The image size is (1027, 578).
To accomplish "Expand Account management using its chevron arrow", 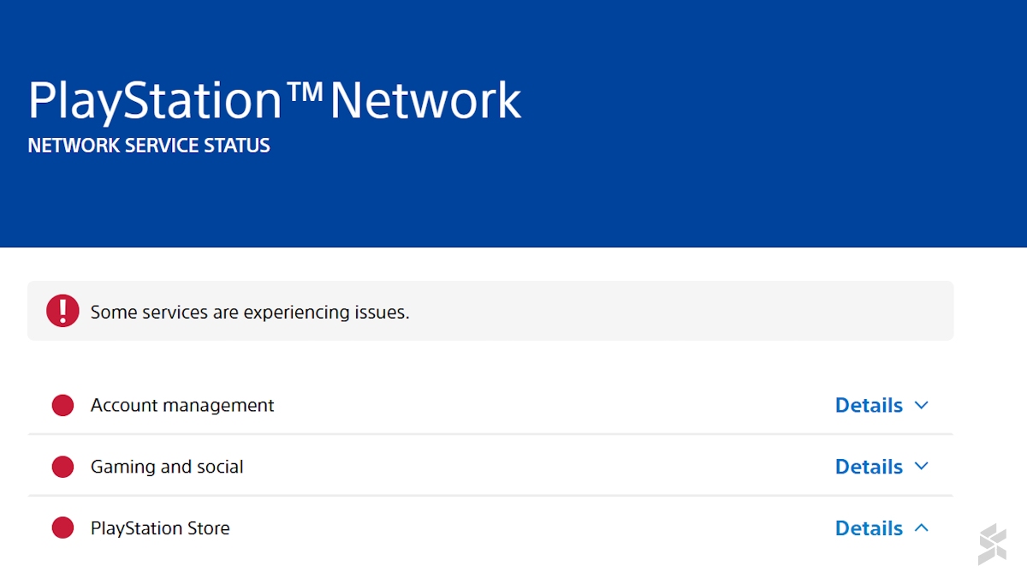I will [921, 405].
